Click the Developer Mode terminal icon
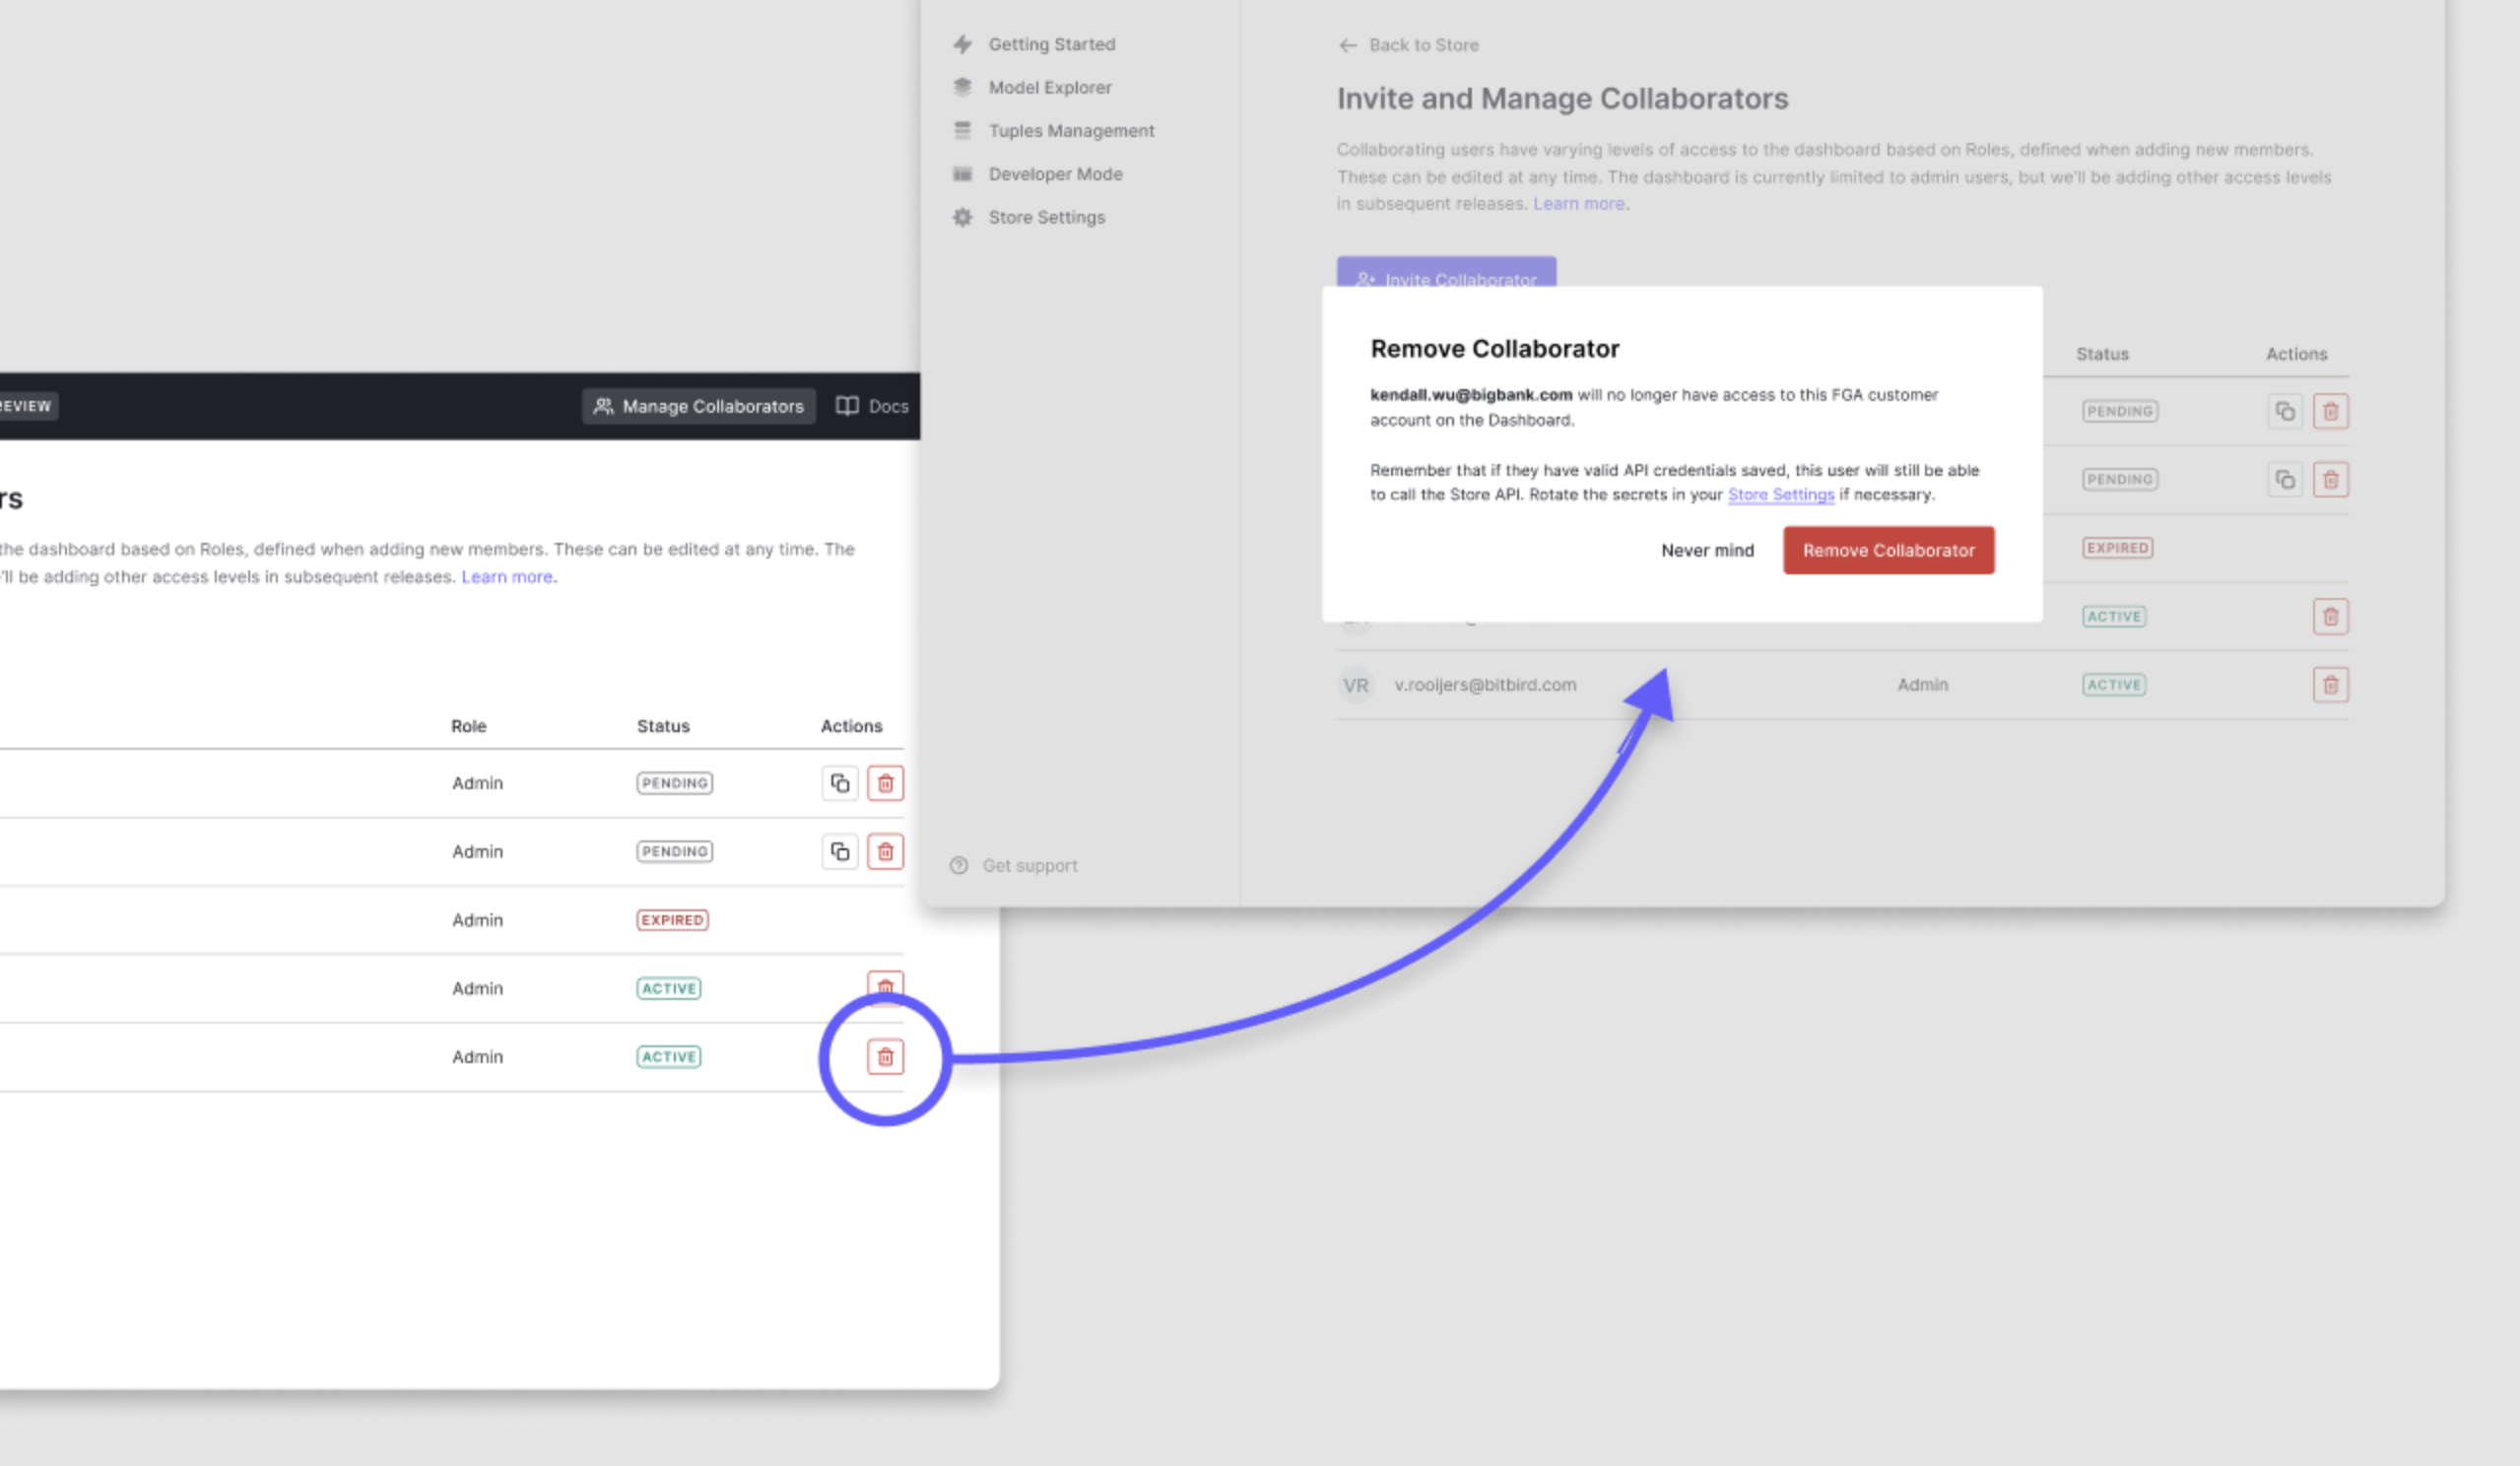2520x1466 pixels. tap(962, 174)
